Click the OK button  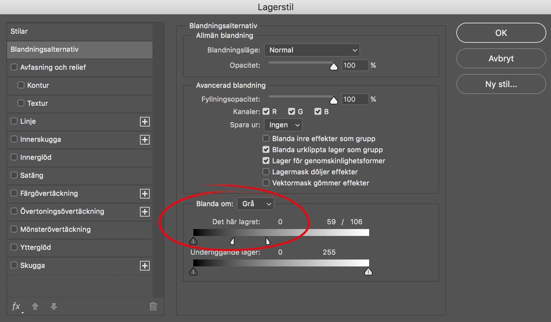coord(501,33)
